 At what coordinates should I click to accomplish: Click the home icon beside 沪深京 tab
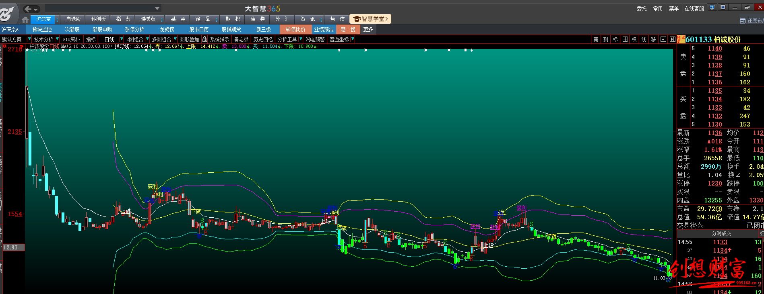25,19
